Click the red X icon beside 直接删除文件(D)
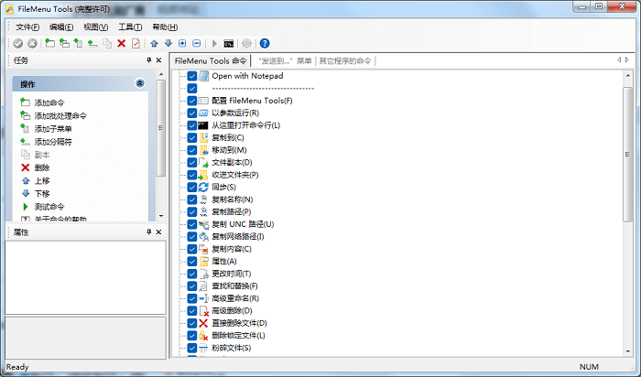This screenshot has height=377, width=641. click(x=203, y=323)
